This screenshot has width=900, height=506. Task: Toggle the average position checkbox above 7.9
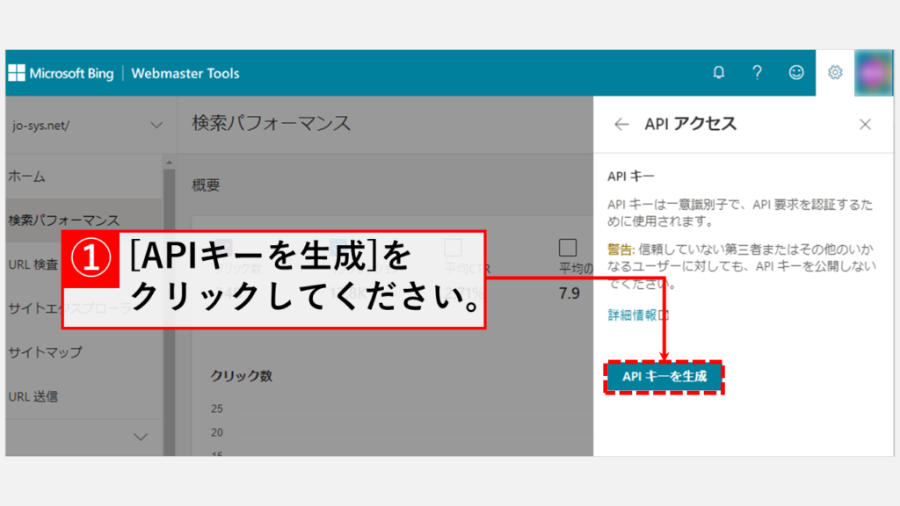coord(568,247)
